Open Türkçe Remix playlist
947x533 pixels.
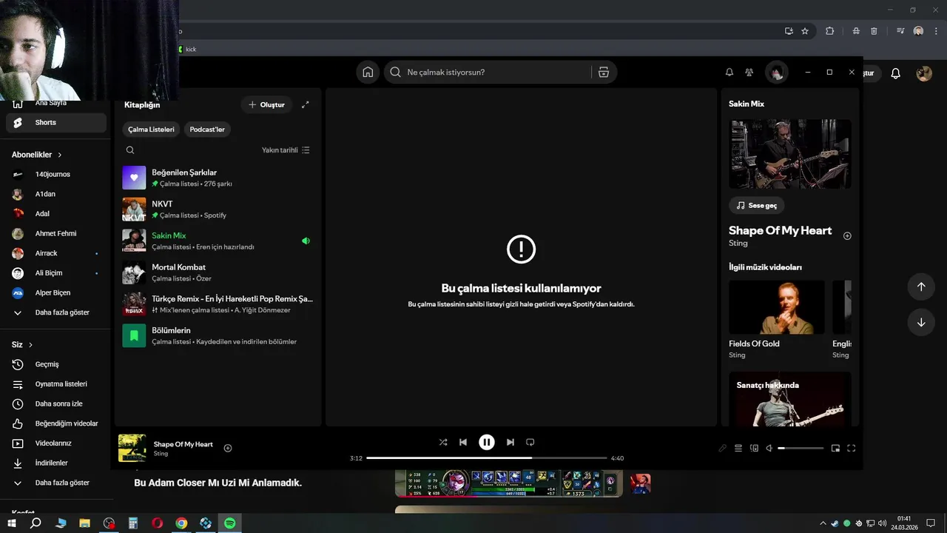218,304
